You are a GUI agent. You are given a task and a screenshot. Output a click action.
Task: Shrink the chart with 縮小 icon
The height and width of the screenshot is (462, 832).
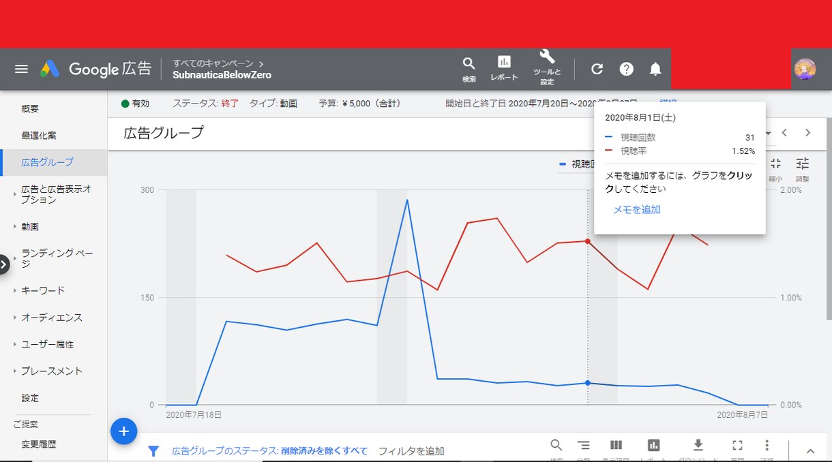click(775, 168)
